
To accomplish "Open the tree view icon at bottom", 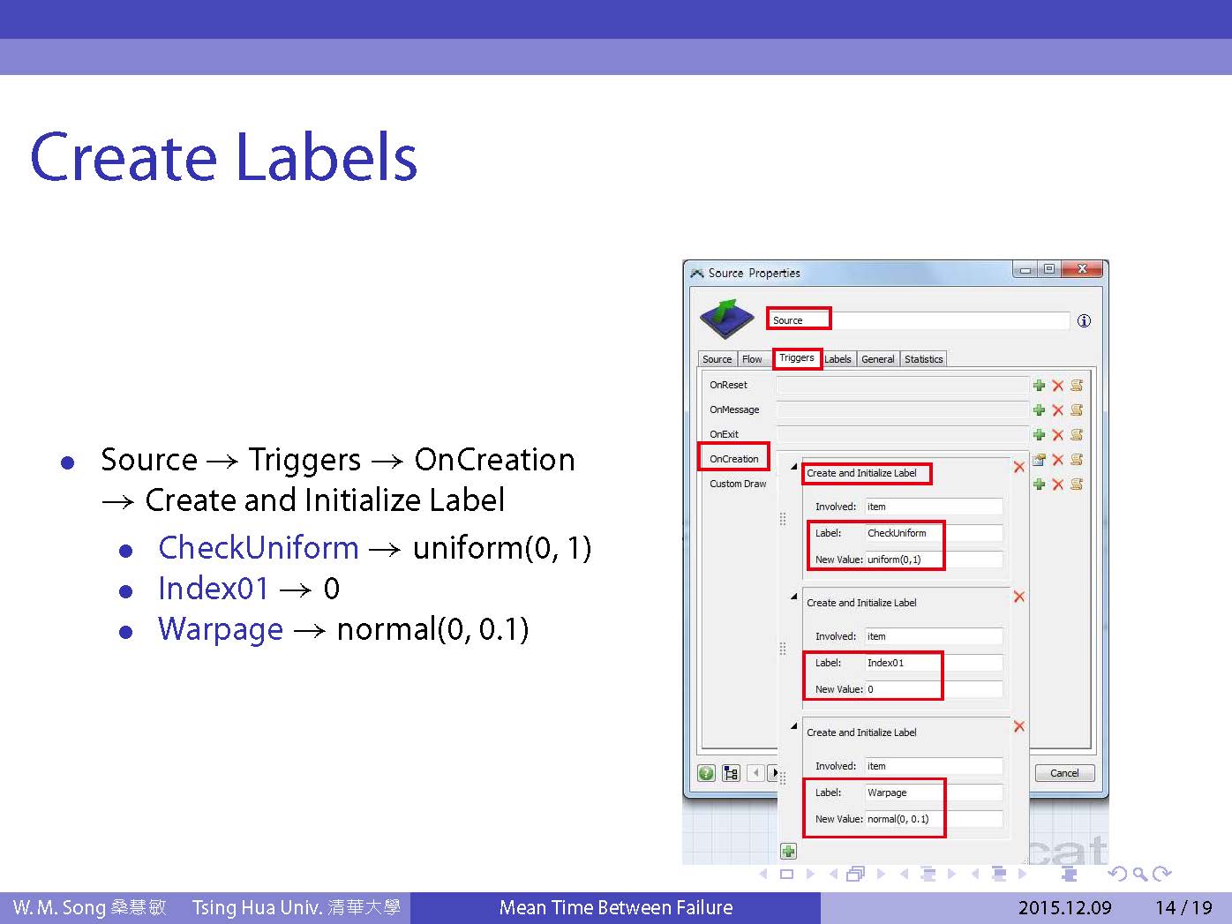I will pyautogui.click(x=731, y=773).
